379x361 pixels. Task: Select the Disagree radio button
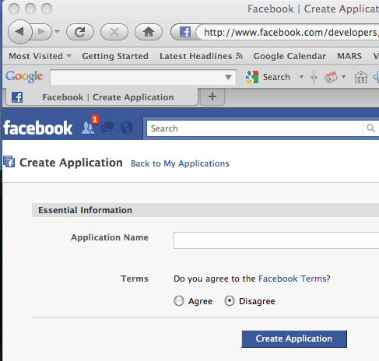[x=230, y=301]
